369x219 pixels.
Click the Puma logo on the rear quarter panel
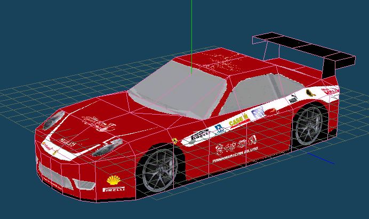click(x=292, y=99)
